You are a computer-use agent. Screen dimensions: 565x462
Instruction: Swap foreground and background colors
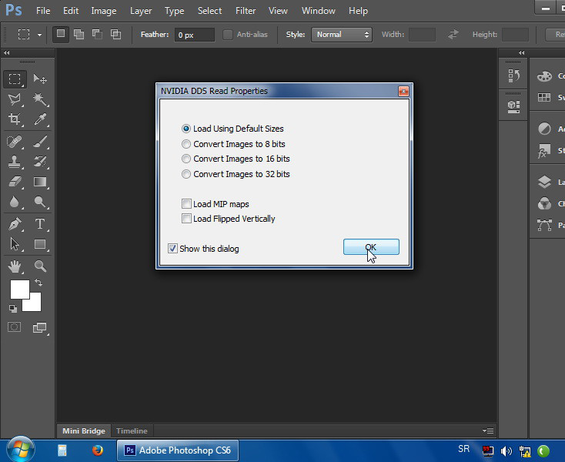(38, 283)
